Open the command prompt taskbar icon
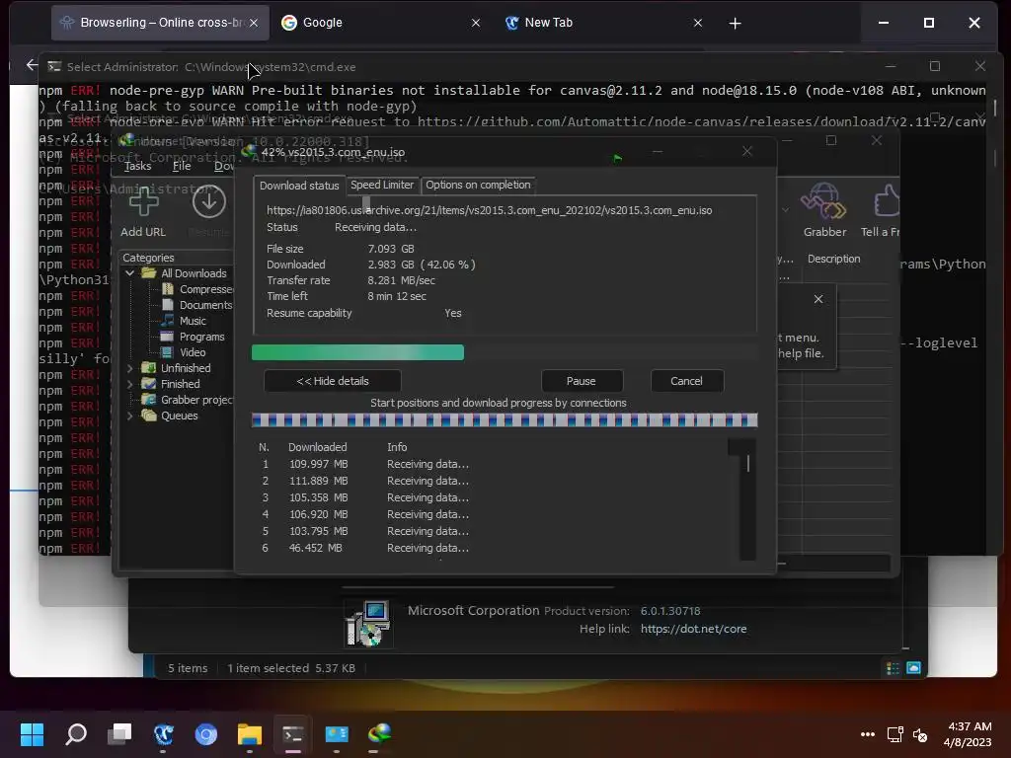 pyautogui.click(x=292, y=734)
